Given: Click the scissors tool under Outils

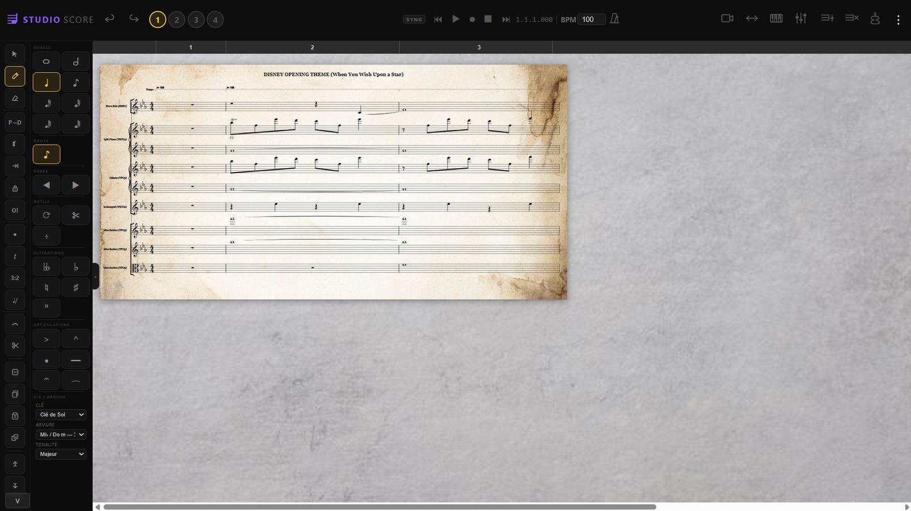Looking at the screenshot, I should point(76,215).
